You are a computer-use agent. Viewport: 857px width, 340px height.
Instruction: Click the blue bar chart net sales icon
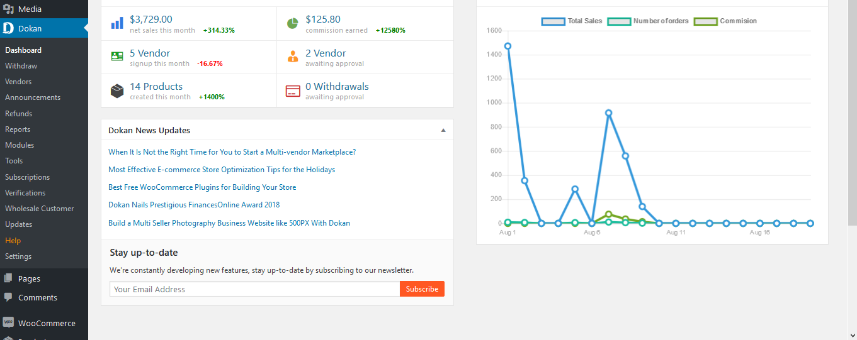point(117,23)
